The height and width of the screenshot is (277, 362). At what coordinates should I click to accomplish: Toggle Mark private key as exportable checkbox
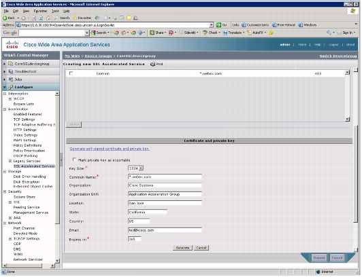74,160
